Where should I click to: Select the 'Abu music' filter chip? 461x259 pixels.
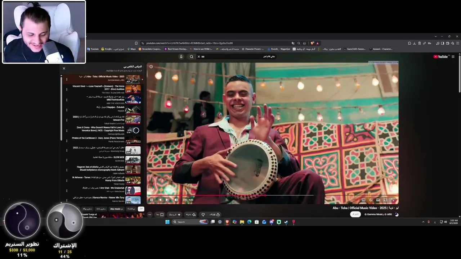pyautogui.click(x=116, y=209)
